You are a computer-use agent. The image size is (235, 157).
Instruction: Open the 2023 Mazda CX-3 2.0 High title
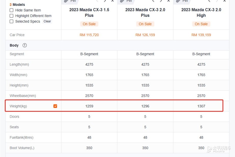pyautogui.click(x=201, y=13)
